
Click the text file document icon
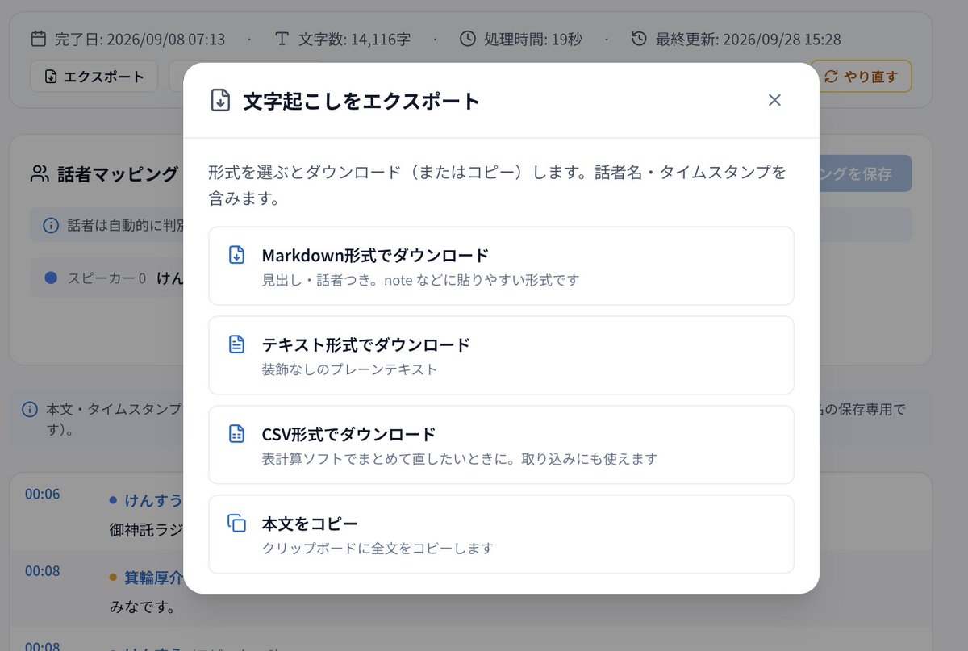tap(236, 344)
